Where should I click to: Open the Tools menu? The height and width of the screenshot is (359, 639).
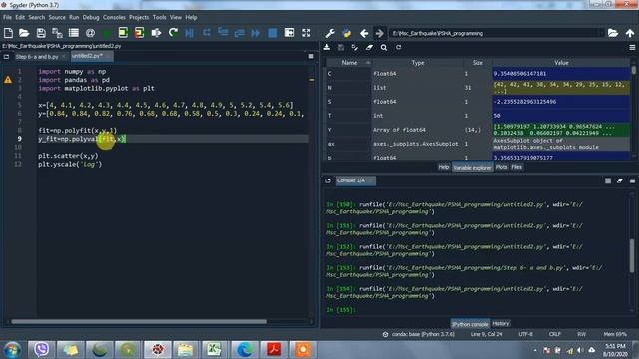pos(160,18)
